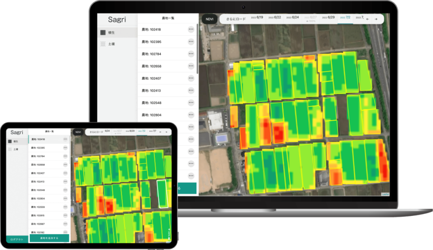Click the 土壌 dotted icon on laptop sidebar
The width and height of the screenshot is (433, 250).
(x=103, y=44)
